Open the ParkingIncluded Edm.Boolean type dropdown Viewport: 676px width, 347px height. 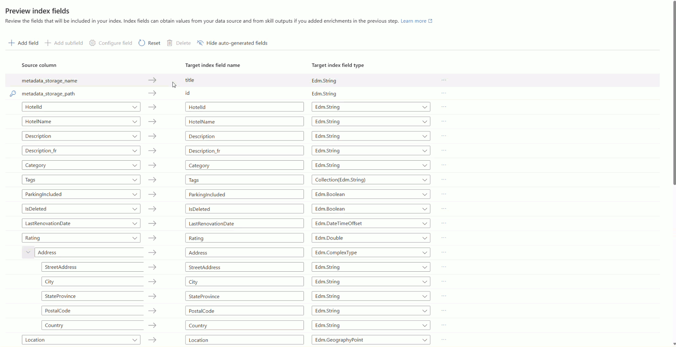424,194
